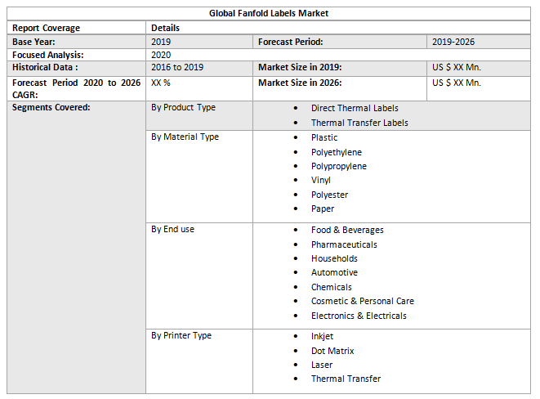Click the By End use segment
The image size is (540, 399).
point(172,229)
